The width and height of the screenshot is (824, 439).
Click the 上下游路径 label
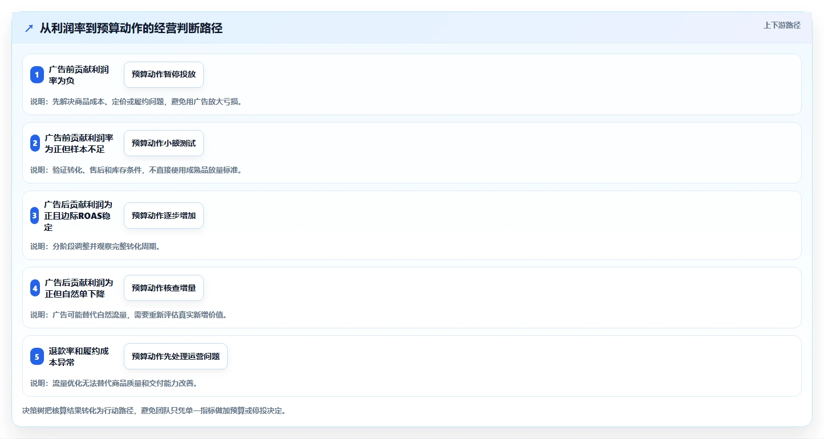[x=782, y=25]
